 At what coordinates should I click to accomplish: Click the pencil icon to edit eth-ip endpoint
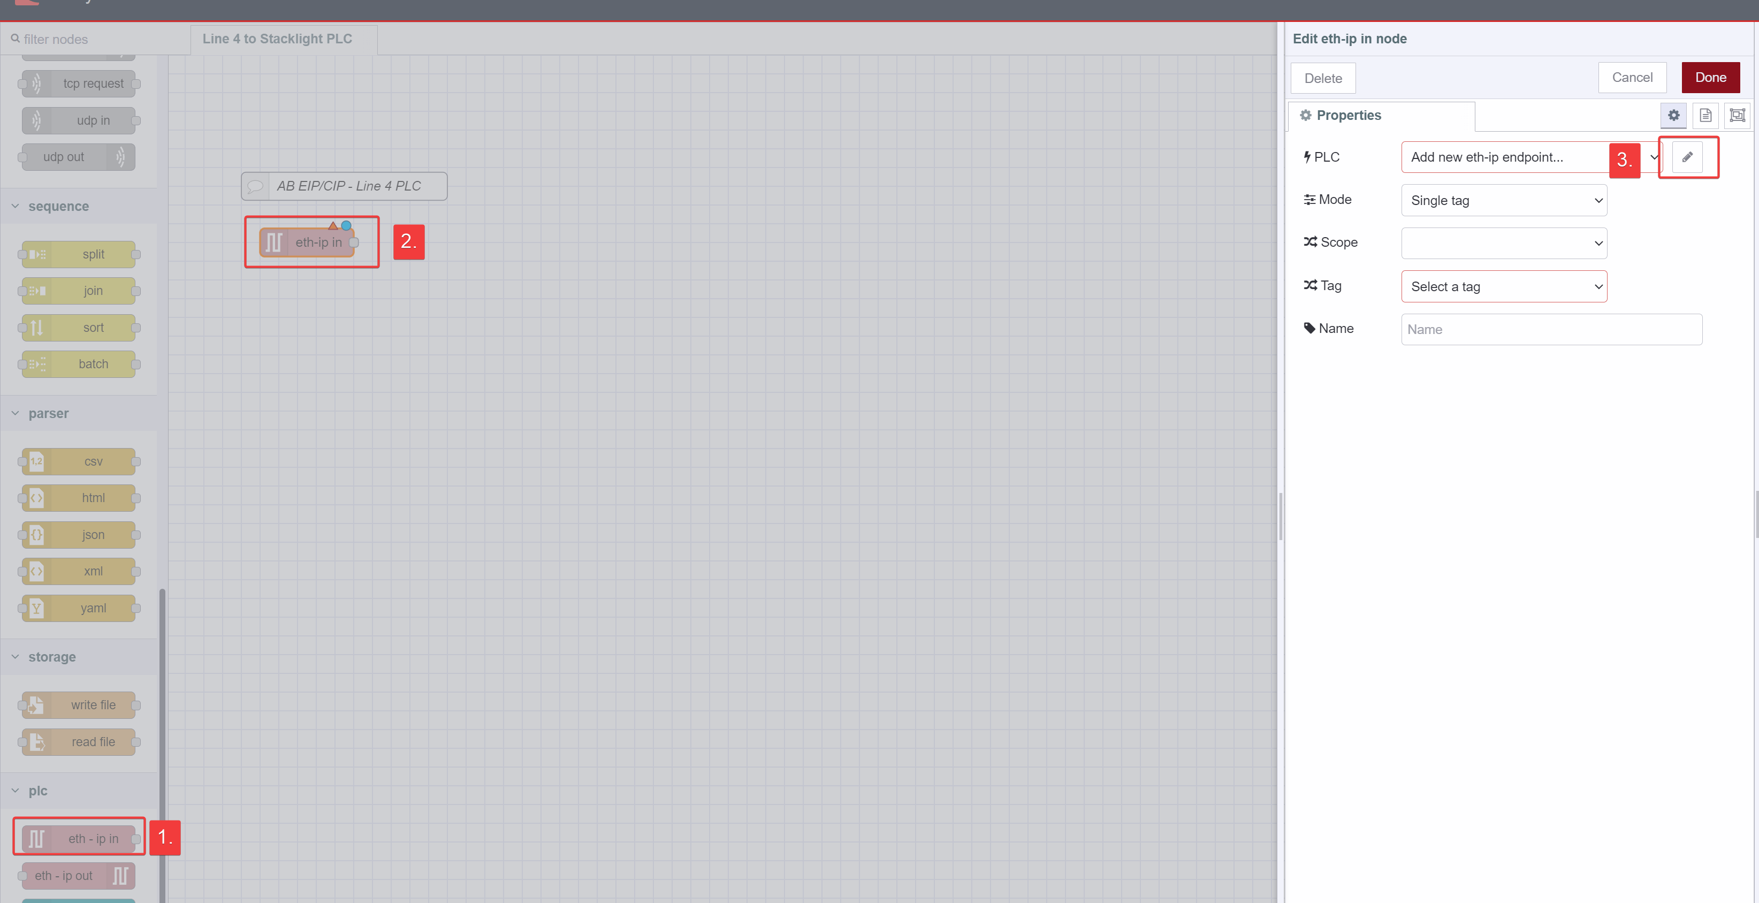coord(1687,156)
